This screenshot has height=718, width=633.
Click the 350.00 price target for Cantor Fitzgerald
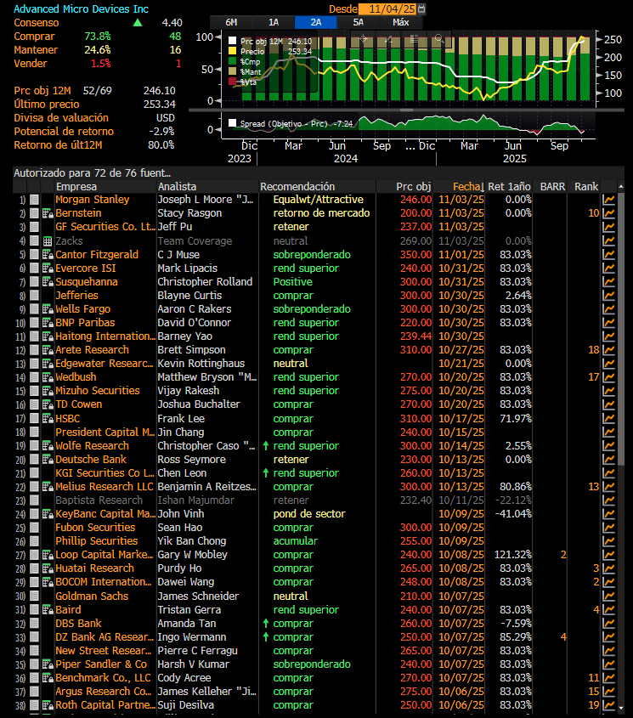[x=415, y=255]
